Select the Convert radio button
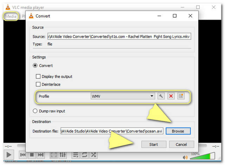Viewport: 225px width, 165px height. [x=35, y=66]
